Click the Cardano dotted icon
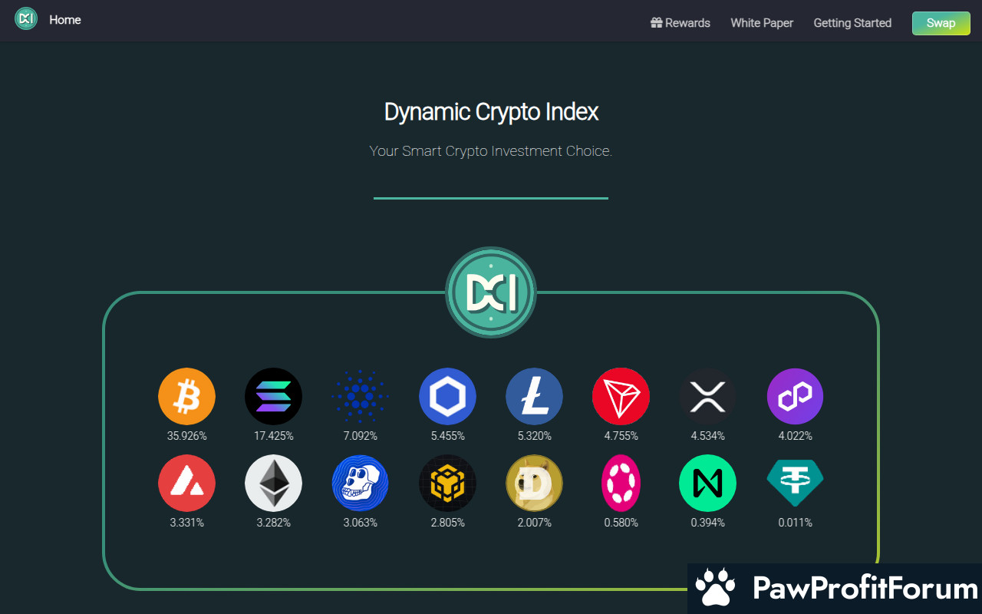Image resolution: width=982 pixels, height=614 pixels. [361, 397]
